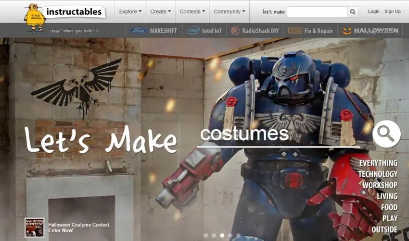Click the Login link

click(x=373, y=12)
